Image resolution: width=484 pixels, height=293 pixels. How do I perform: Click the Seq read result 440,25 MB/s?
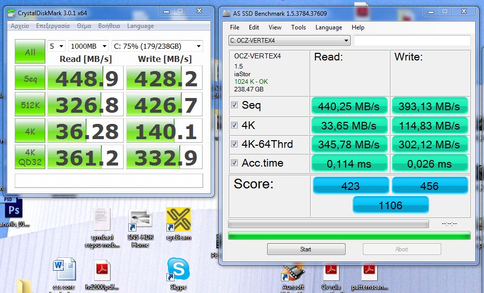349,106
